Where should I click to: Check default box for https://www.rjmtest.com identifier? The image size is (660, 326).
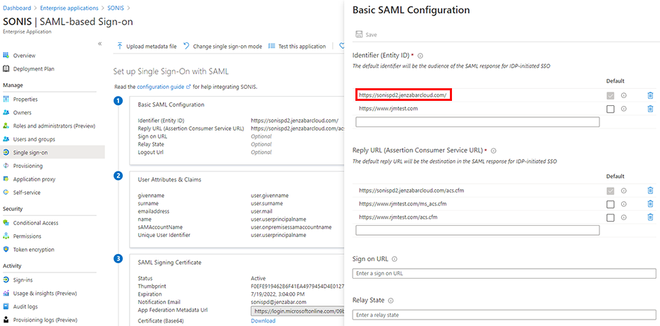(x=611, y=109)
